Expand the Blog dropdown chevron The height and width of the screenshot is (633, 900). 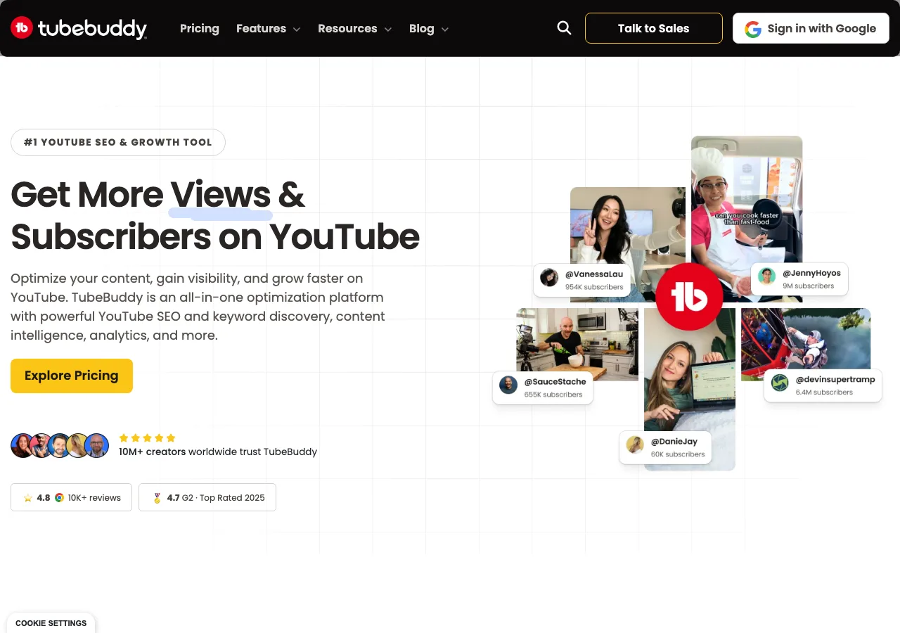pyautogui.click(x=444, y=30)
